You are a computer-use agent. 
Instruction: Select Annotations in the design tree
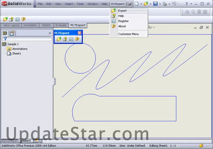coord(20,49)
